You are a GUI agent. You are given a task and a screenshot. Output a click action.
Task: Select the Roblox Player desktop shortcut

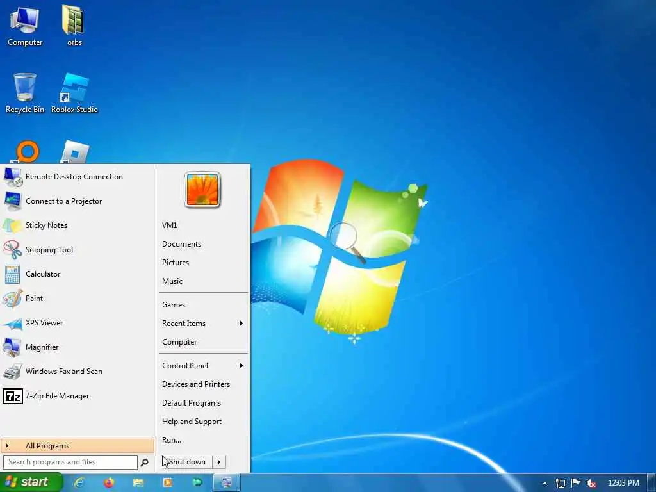coord(74,152)
